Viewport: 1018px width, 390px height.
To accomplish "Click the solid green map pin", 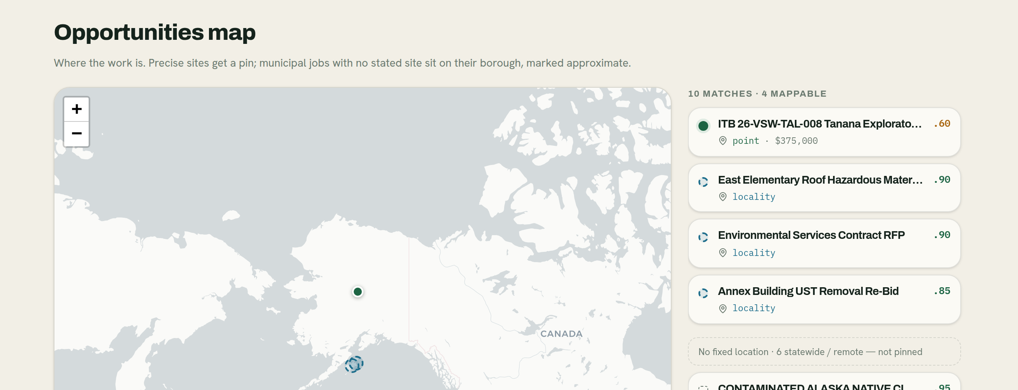I will pos(358,292).
